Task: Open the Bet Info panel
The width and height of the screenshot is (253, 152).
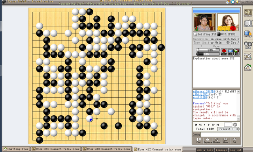Action: [230, 52]
